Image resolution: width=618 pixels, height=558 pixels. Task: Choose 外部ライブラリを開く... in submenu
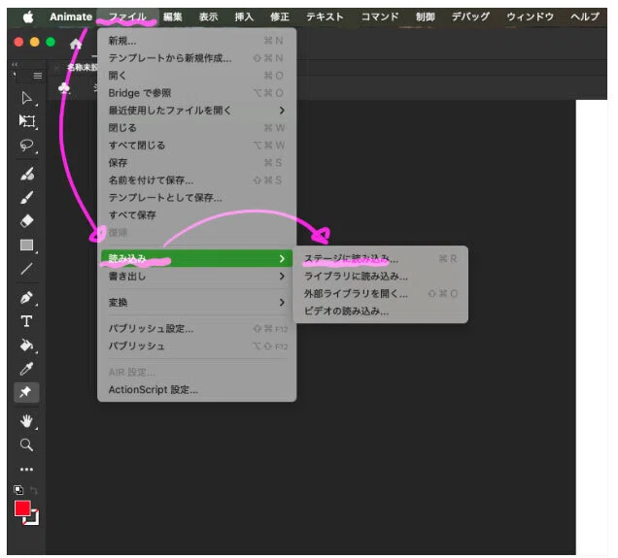[x=380, y=294]
